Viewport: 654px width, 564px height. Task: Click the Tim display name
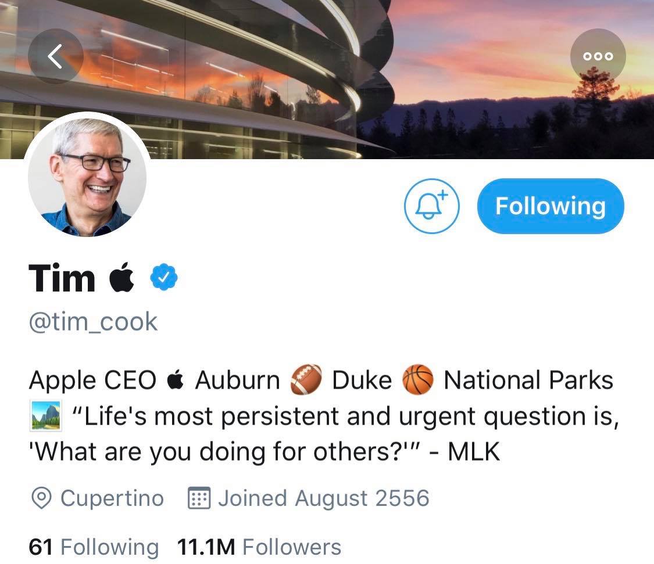click(62, 279)
